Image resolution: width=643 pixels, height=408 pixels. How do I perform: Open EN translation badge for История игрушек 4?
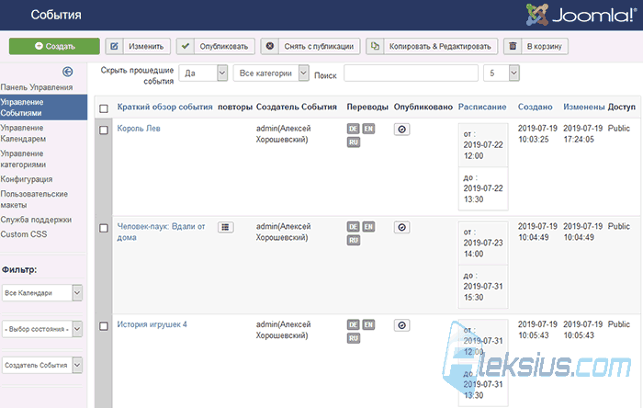(368, 324)
